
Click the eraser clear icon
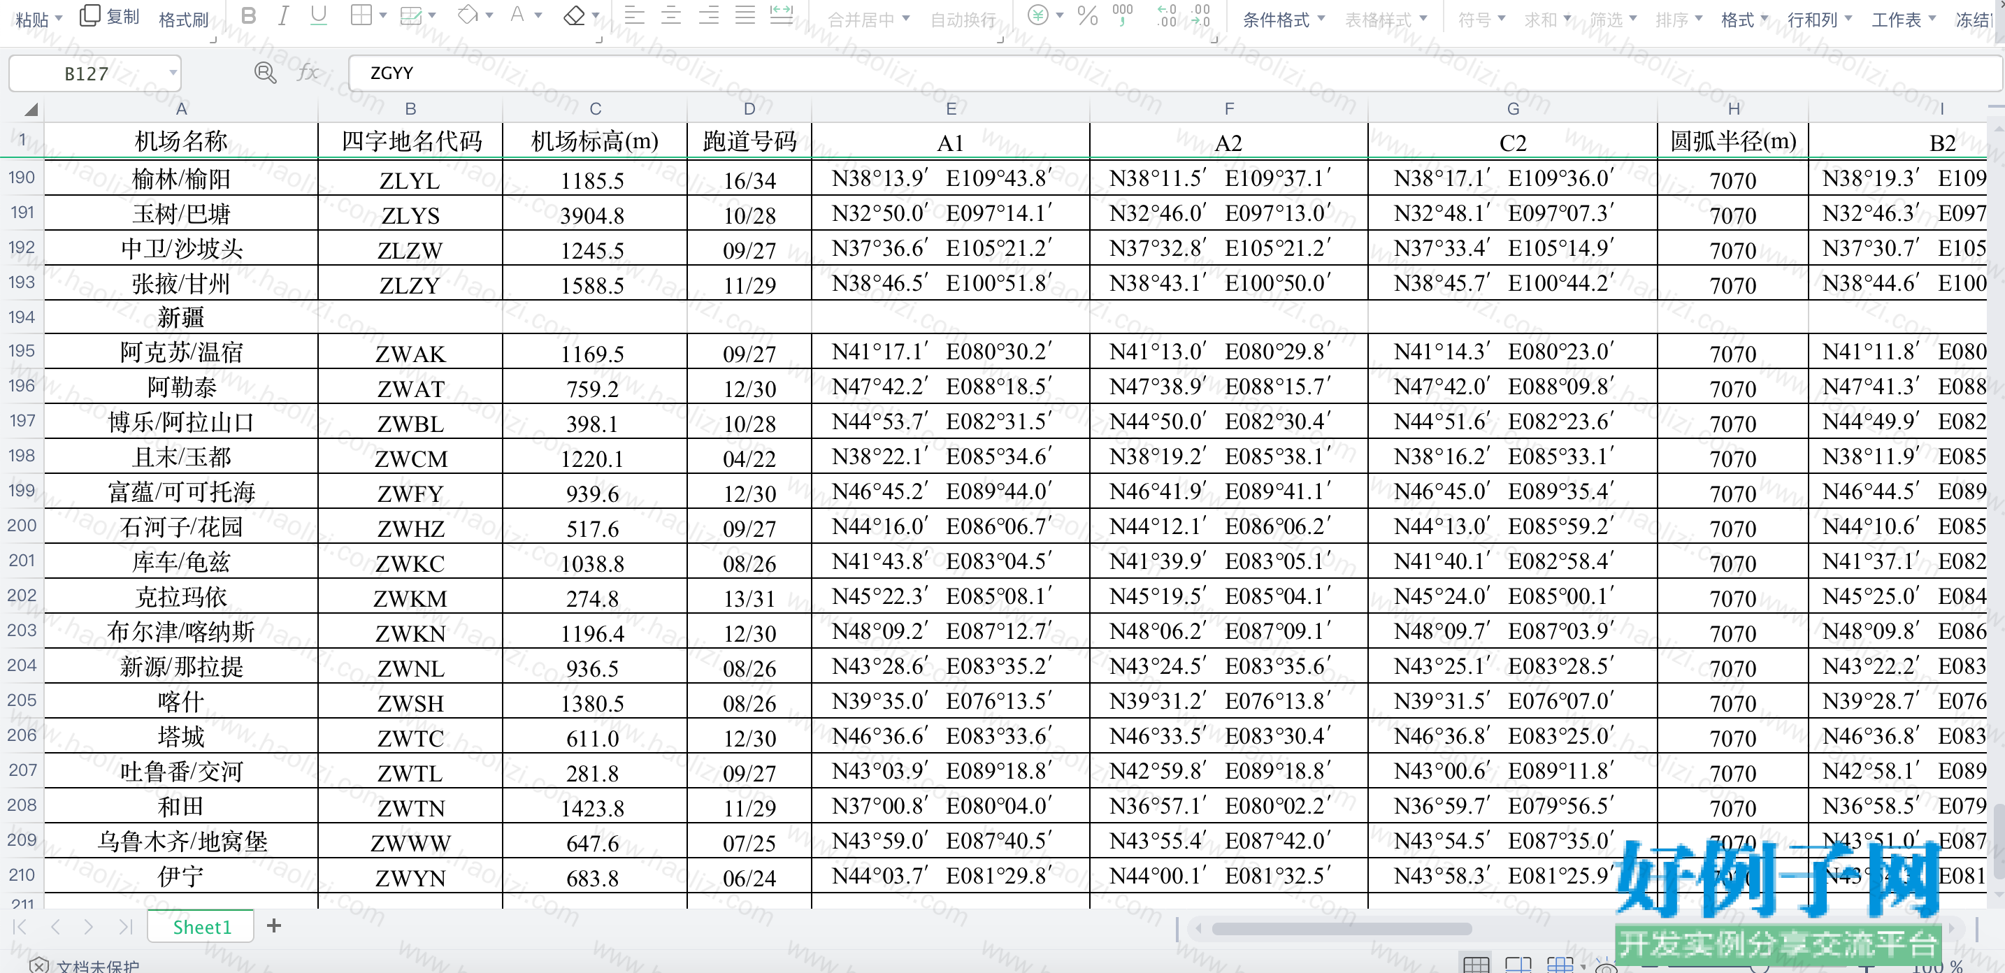(575, 16)
